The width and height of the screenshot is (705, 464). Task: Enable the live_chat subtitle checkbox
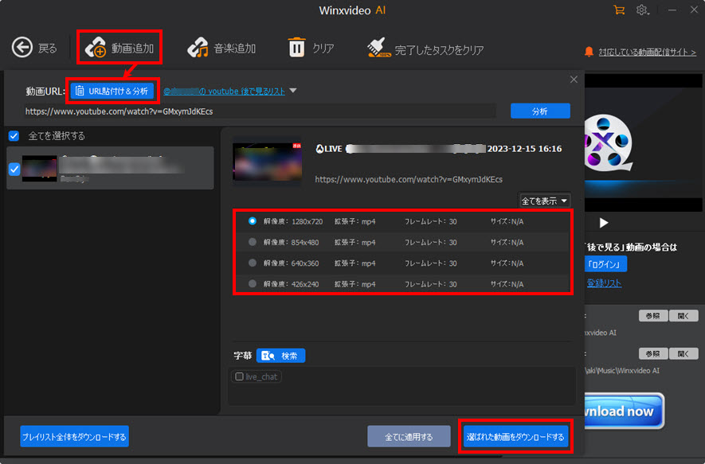(239, 376)
